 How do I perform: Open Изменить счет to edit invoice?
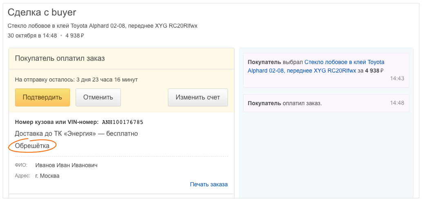point(198,97)
